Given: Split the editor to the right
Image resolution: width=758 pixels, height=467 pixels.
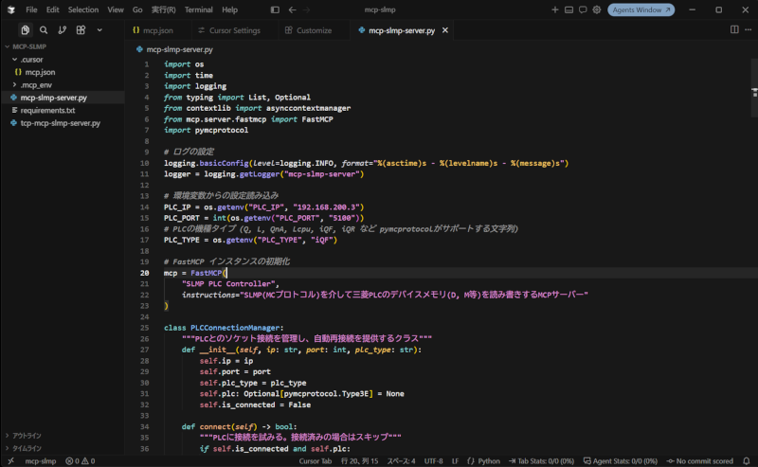Looking at the screenshot, I should pyautogui.click(x=734, y=30).
